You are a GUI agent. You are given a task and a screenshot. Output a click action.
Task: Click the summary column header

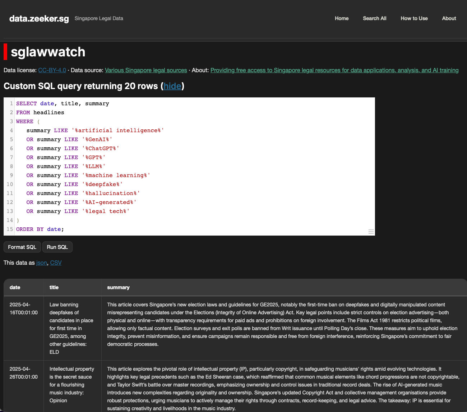coord(118,287)
